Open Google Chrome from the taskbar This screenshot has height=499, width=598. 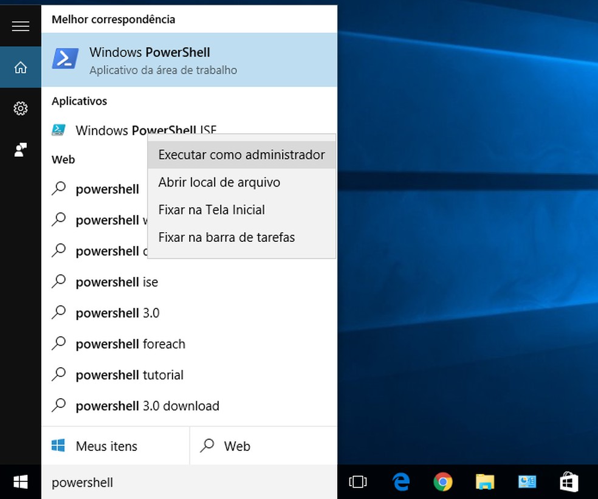tap(442, 481)
